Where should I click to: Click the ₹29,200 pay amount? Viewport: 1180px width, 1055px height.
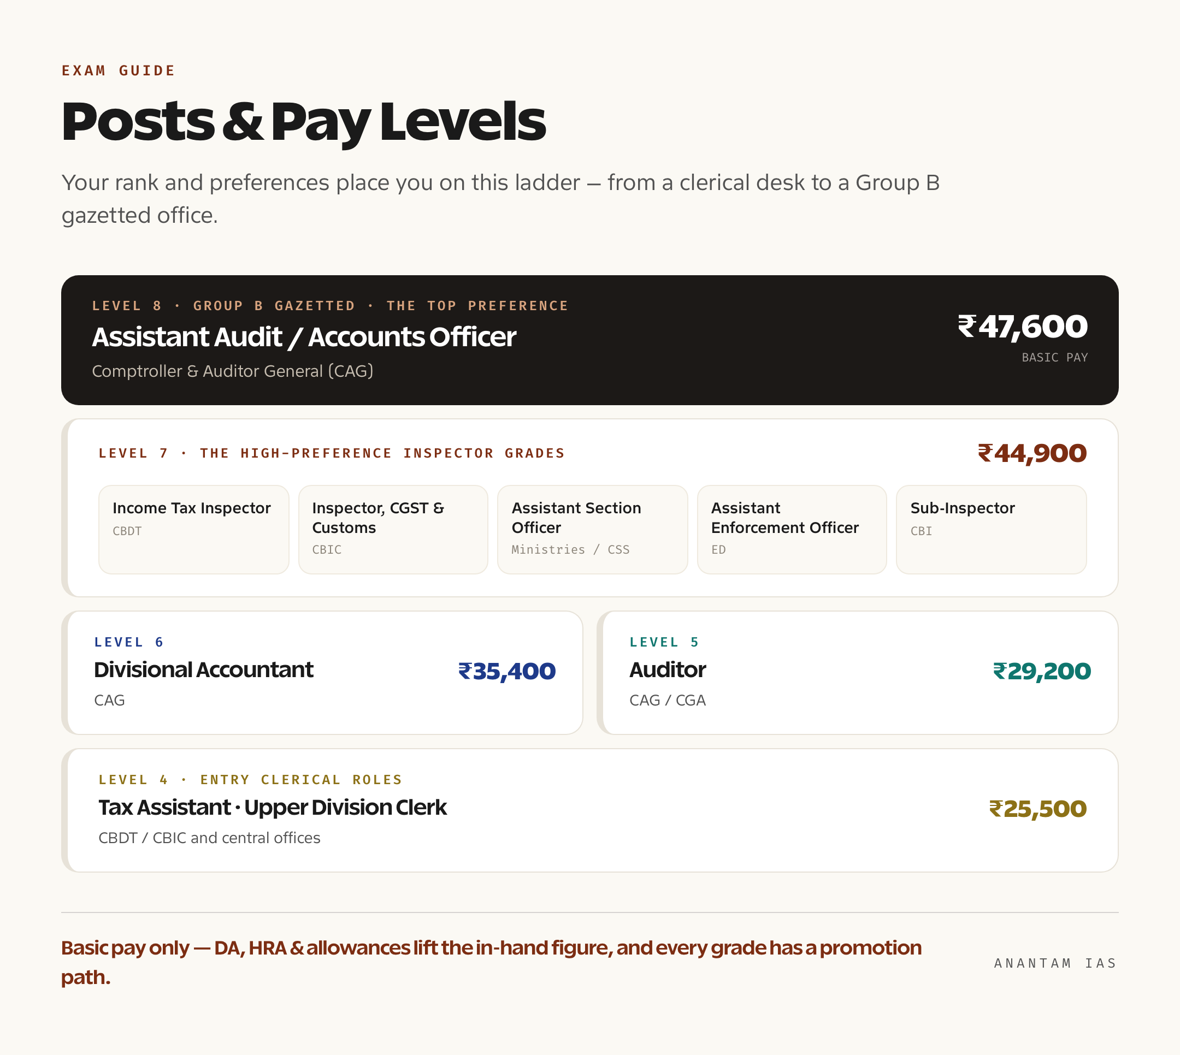[1042, 671]
